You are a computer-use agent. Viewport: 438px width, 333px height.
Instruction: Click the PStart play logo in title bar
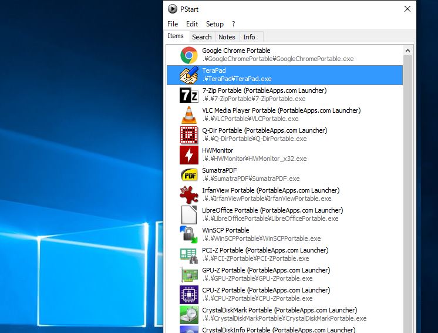coord(173,9)
